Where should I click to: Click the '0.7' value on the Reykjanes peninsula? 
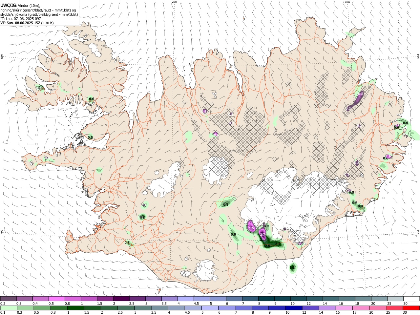[127, 242]
